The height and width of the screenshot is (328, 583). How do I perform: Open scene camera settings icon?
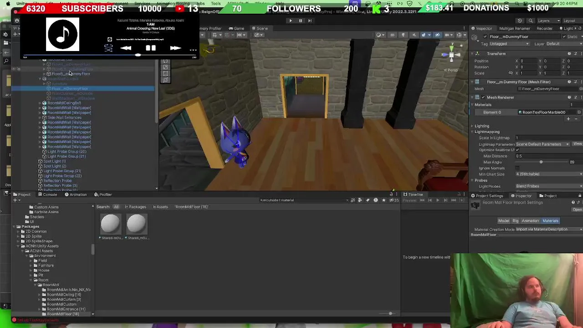tap(449, 35)
